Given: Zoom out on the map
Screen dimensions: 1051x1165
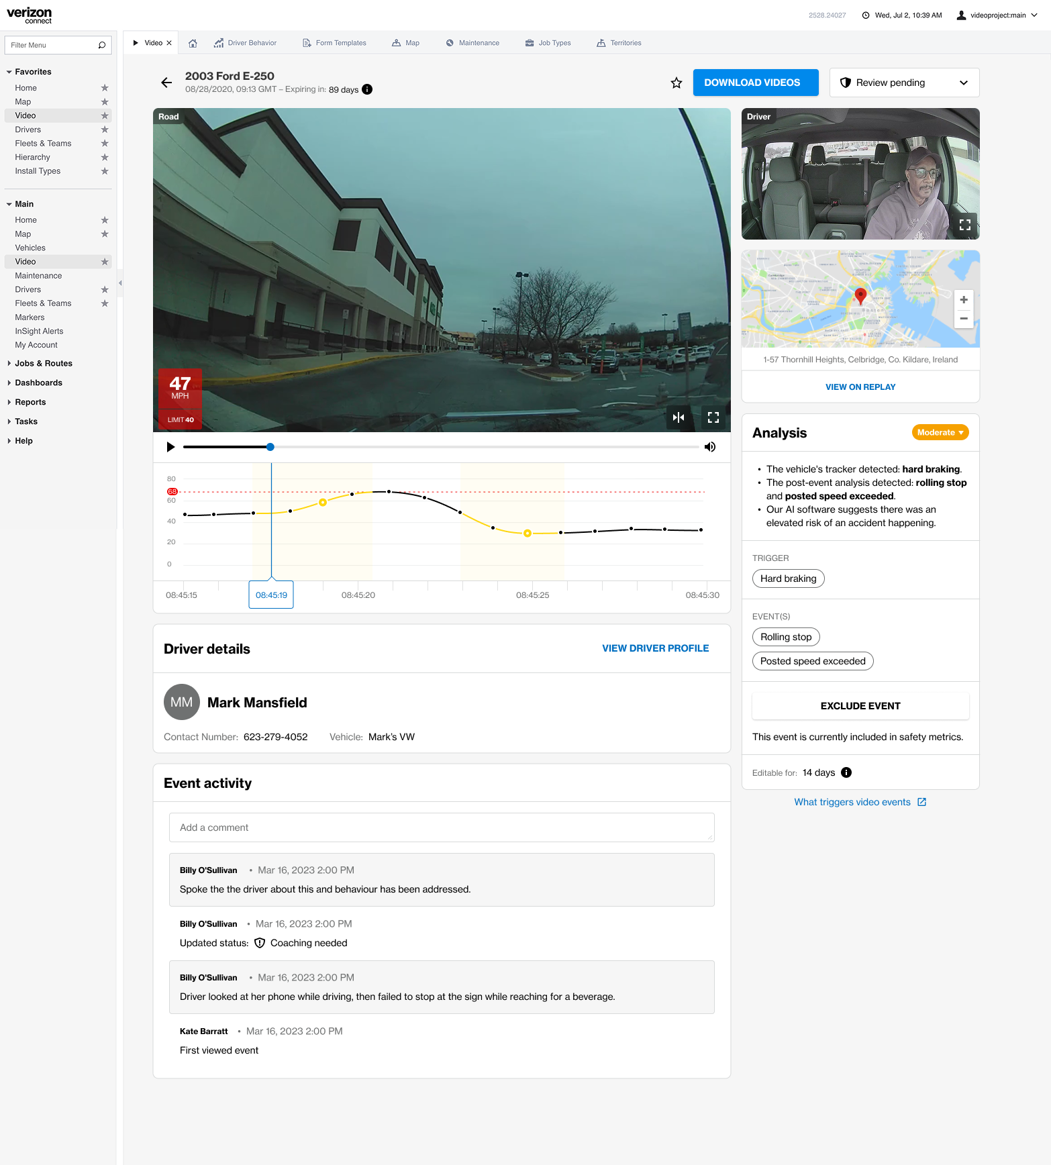Looking at the screenshot, I should click(x=964, y=318).
